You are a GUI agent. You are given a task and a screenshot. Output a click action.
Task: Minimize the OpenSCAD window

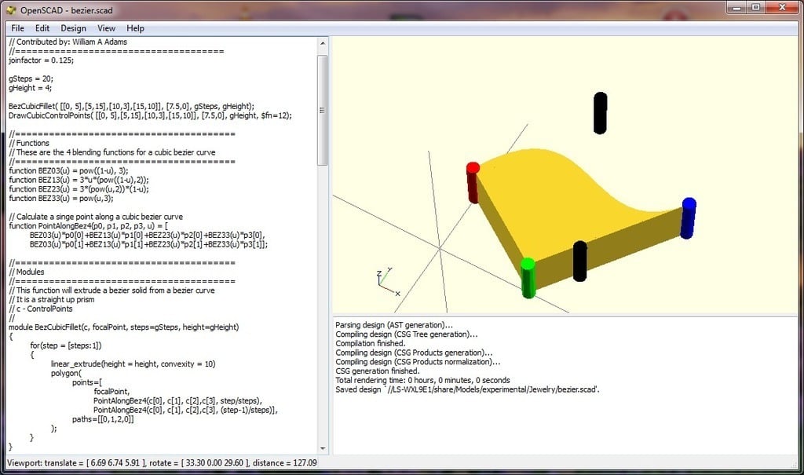[736, 8]
